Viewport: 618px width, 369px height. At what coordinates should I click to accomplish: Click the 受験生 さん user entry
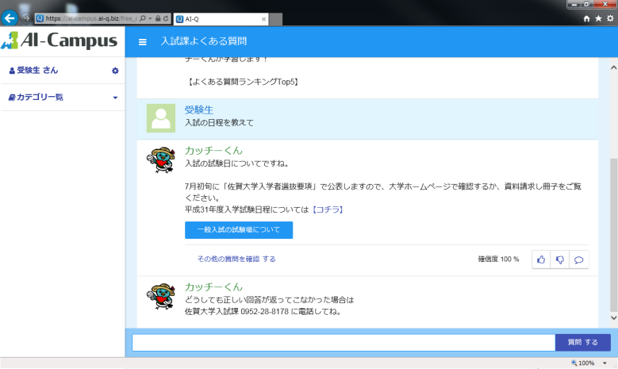(x=33, y=70)
